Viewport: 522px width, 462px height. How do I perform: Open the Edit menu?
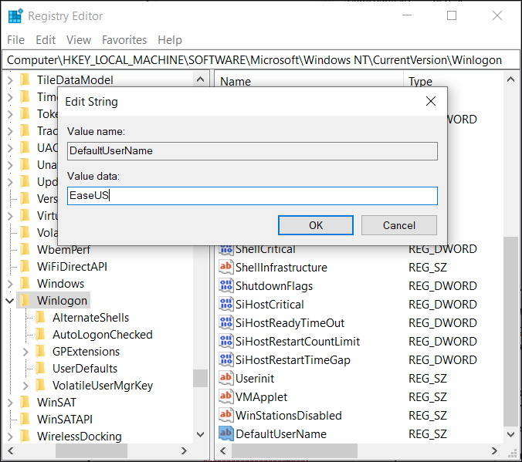point(46,40)
